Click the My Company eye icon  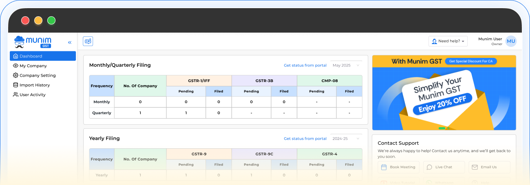tap(15, 66)
